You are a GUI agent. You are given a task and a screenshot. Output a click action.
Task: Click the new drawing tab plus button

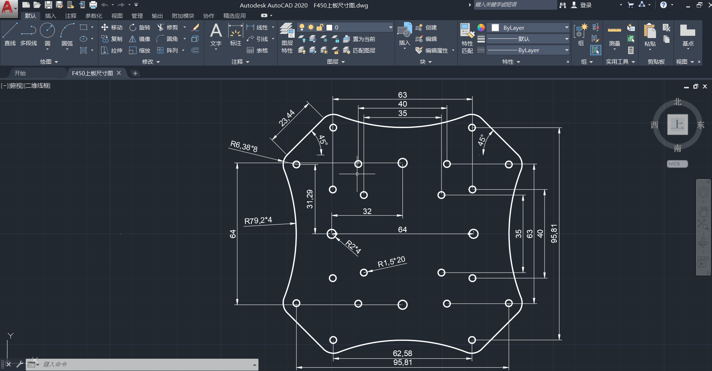[135, 73]
